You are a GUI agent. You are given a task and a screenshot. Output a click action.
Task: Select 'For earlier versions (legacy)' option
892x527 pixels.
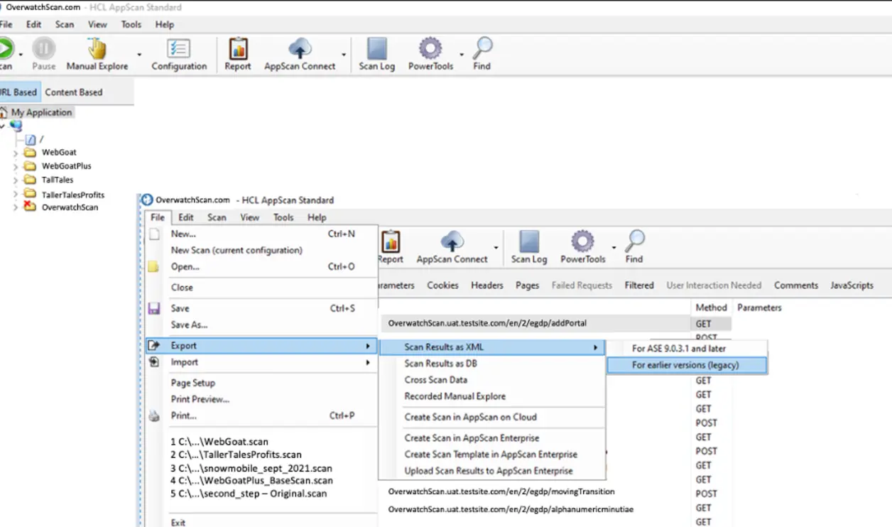point(685,365)
